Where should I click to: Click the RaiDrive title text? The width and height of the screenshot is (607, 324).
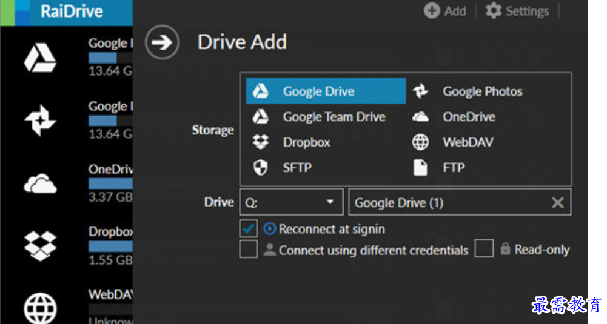(72, 12)
